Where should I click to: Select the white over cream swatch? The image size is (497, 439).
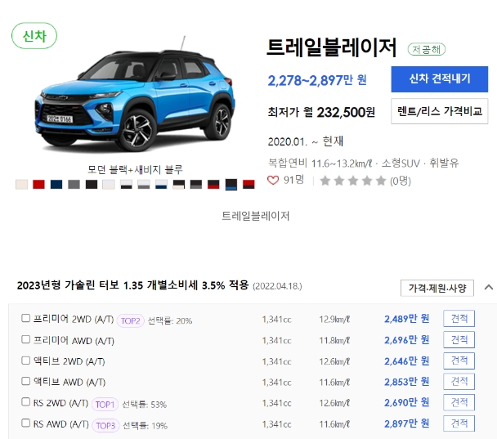point(109,184)
